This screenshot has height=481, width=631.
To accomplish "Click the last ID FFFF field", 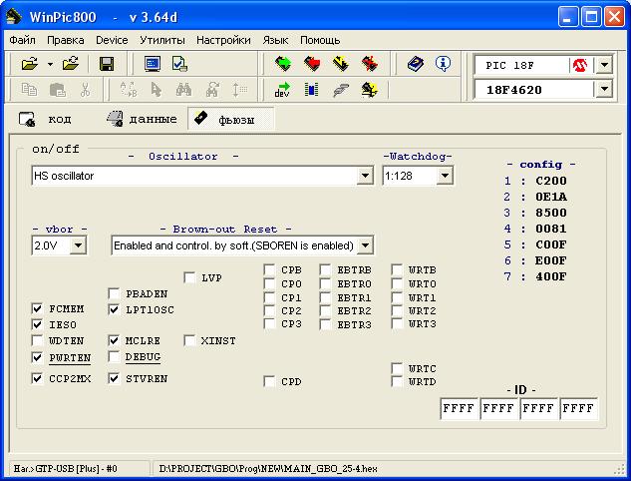I will click(578, 408).
